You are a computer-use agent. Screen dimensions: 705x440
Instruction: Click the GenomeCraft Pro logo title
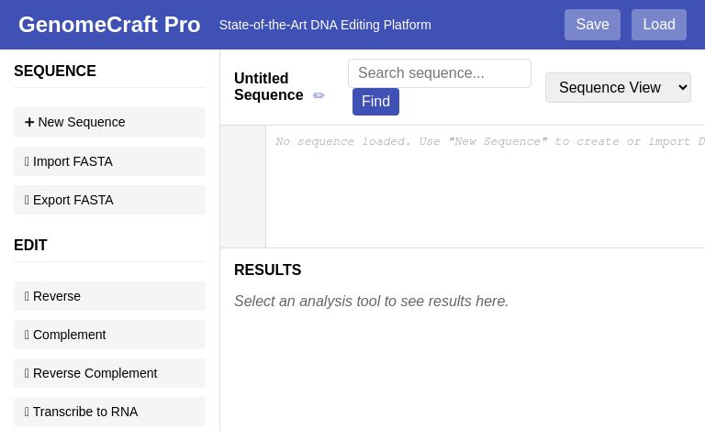109,25
